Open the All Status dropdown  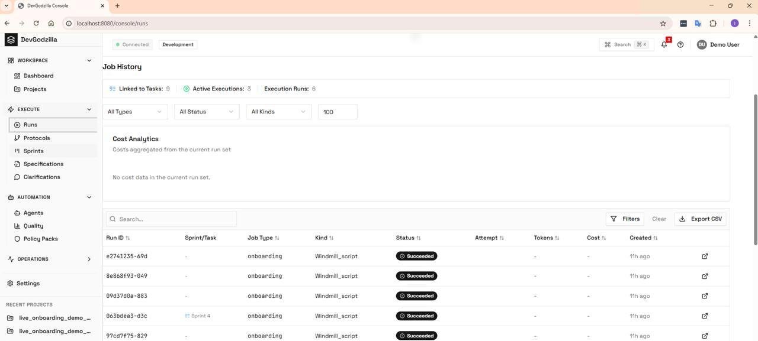tap(207, 112)
